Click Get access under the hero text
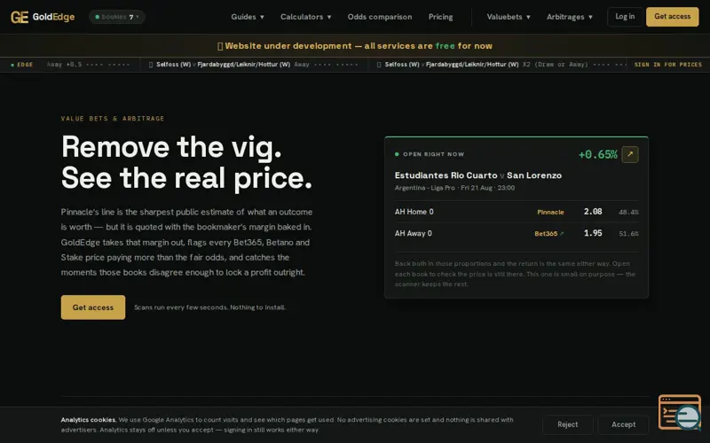This screenshot has width=710, height=443. click(93, 307)
